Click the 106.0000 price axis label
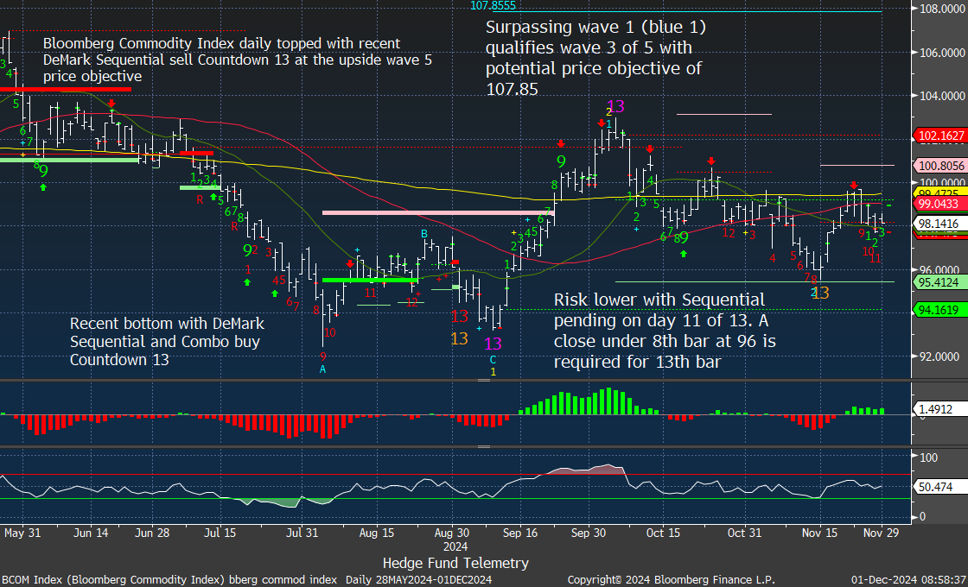 coord(941,53)
